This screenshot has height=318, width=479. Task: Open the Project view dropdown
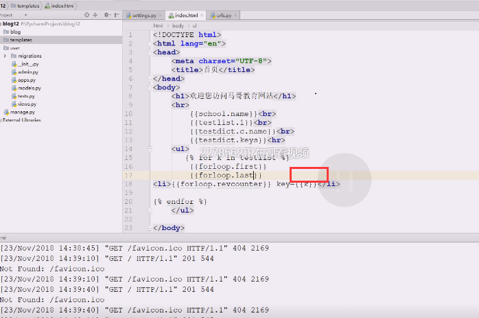click(25, 15)
